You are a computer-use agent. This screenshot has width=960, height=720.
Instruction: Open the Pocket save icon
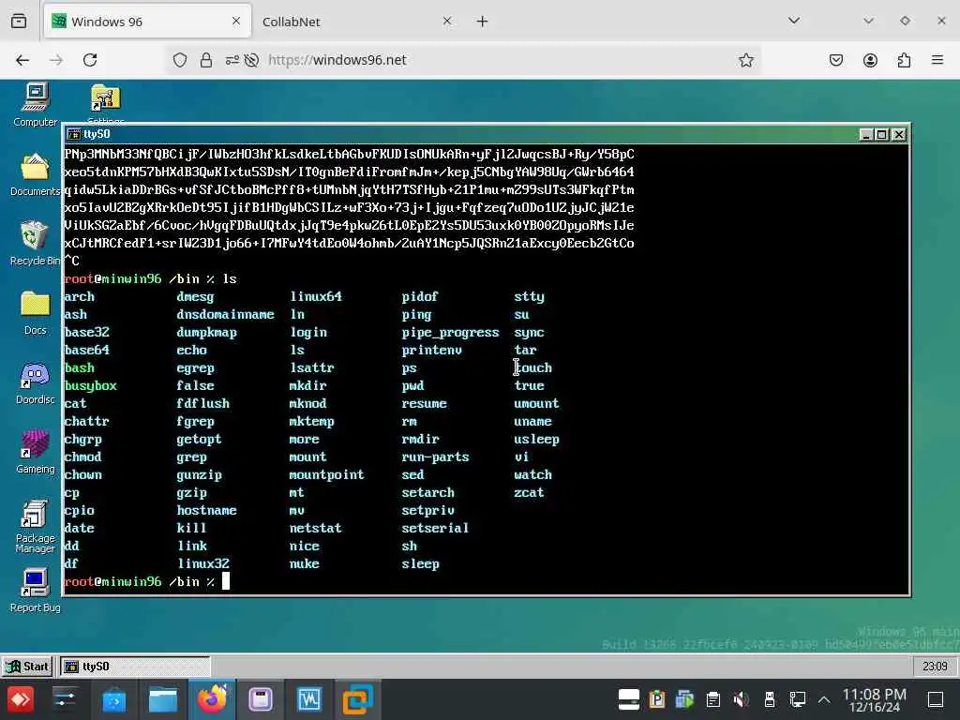pyautogui.click(x=835, y=60)
